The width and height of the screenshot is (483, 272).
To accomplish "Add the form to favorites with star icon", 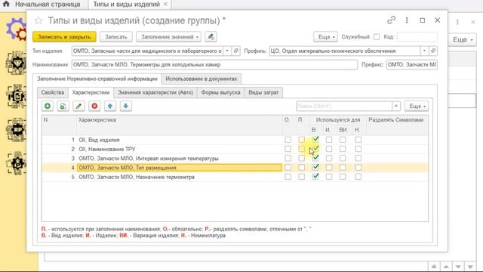I will click(38, 20).
